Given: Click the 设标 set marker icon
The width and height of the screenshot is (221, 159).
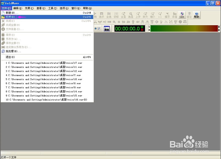Looking at the screenshot, I should pos(116,15).
